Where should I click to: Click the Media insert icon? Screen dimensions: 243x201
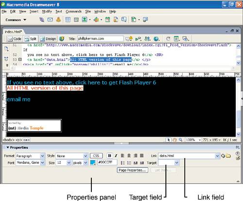click(96, 20)
